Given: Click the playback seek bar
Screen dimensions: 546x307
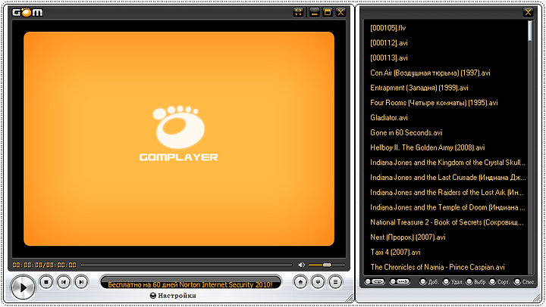Looking at the screenshot, I should point(187,265).
